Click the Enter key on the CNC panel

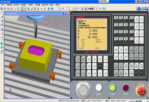click(x=141, y=57)
